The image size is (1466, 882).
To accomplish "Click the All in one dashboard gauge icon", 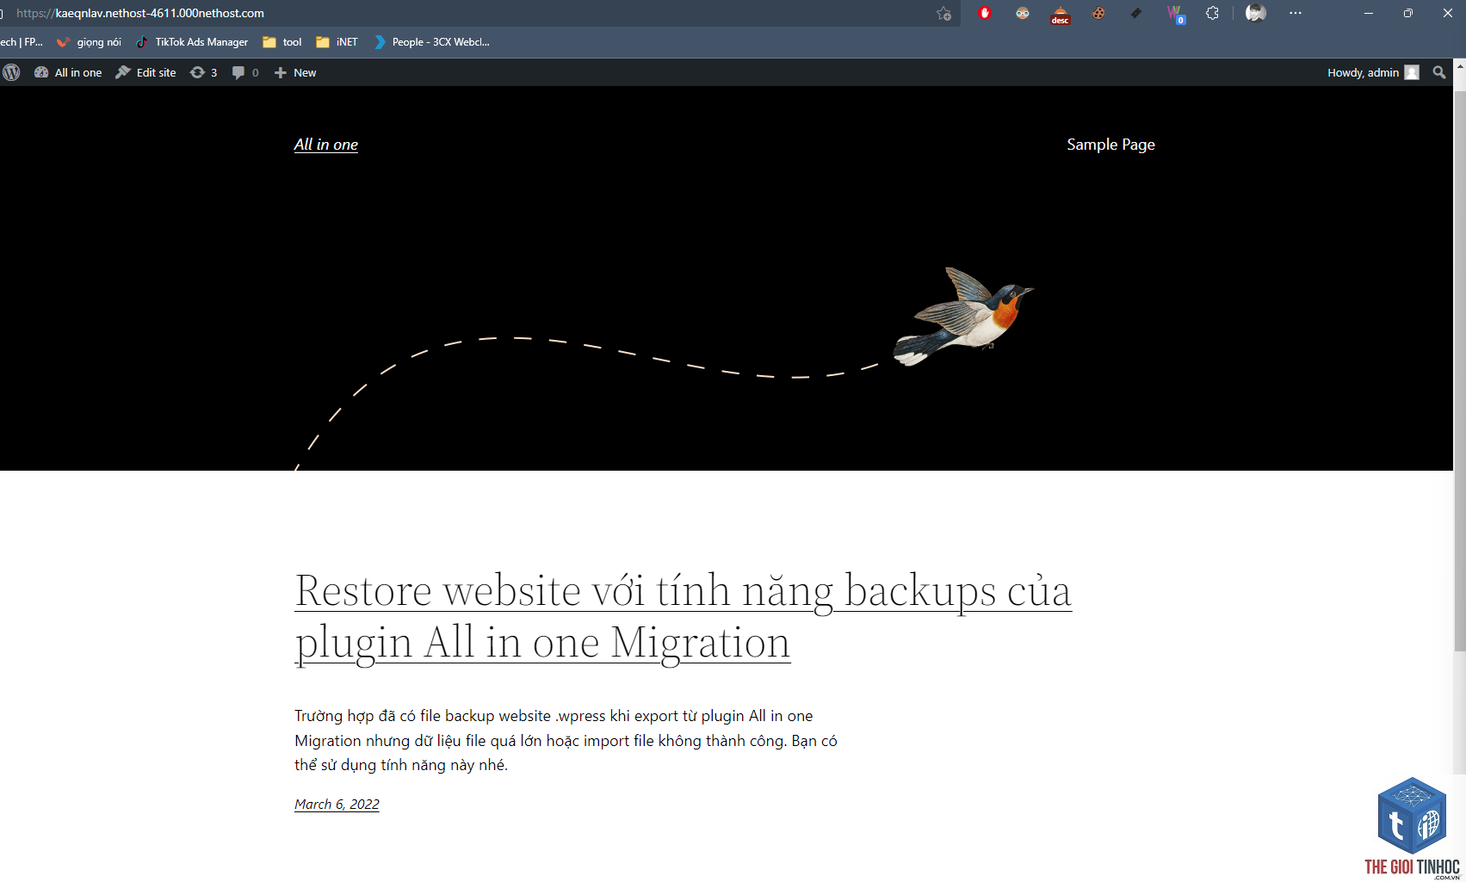I will coord(41,72).
